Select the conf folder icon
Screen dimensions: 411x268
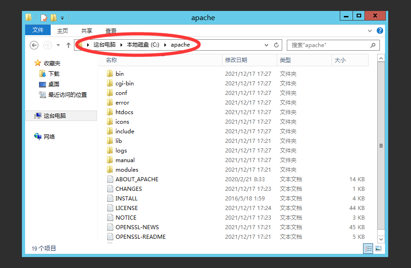coord(110,93)
